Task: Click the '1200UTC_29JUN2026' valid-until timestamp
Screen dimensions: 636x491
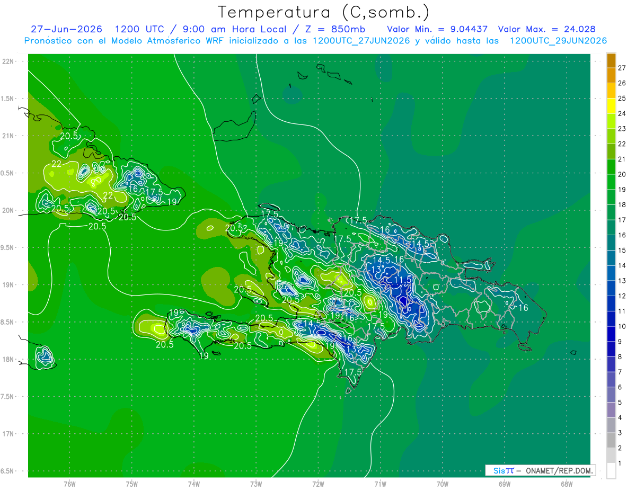Action: pos(558,41)
